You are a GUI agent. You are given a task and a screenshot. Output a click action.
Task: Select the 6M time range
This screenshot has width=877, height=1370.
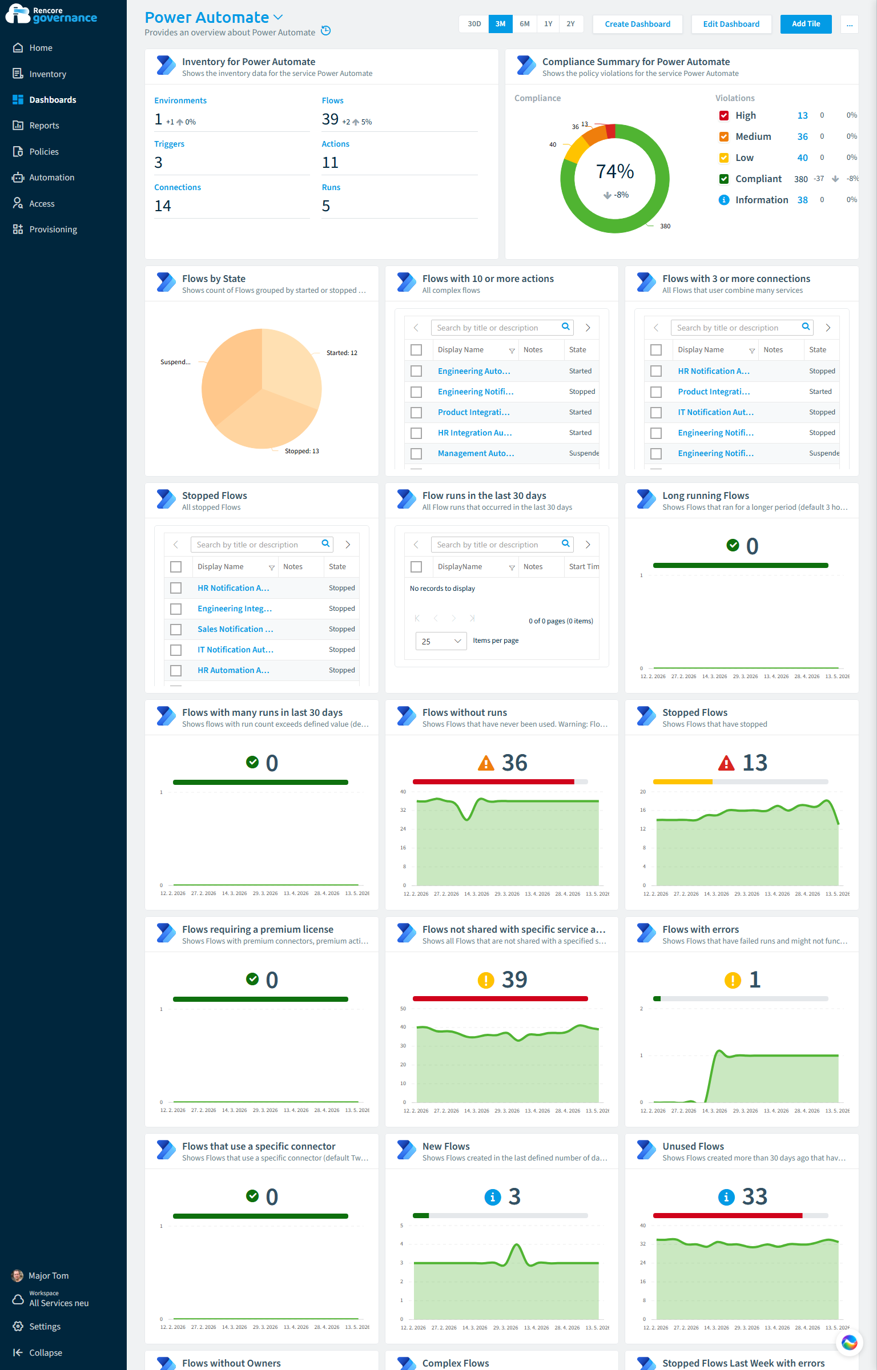[x=525, y=24]
